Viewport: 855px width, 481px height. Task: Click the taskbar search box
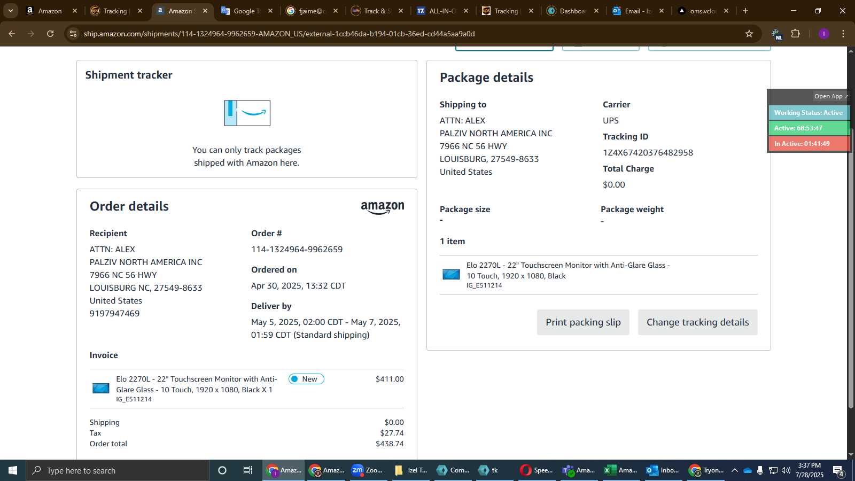tap(118, 470)
